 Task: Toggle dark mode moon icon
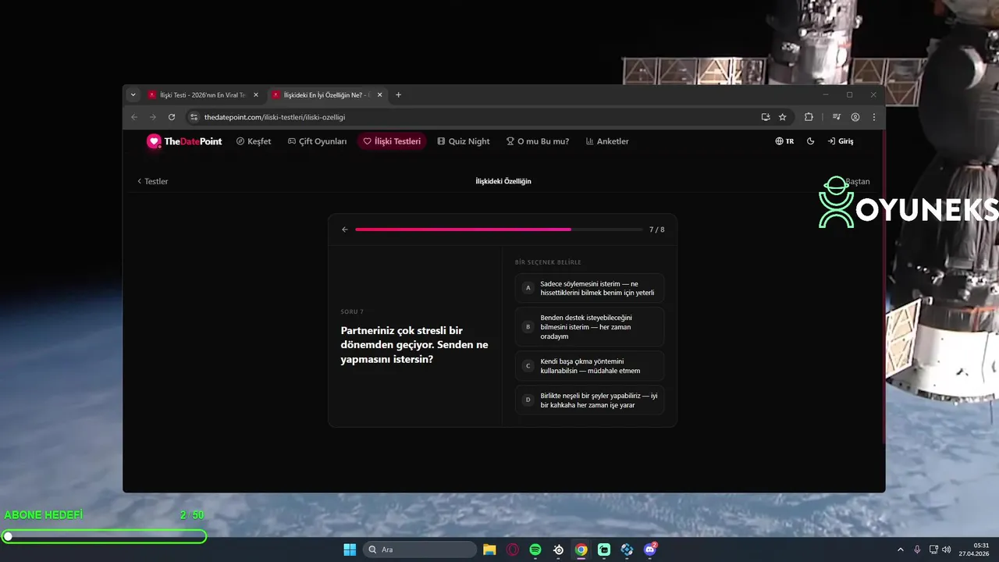click(x=810, y=141)
